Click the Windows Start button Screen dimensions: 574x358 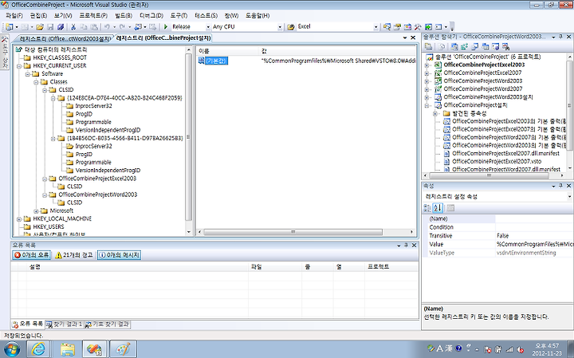click(x=11, y=349)
